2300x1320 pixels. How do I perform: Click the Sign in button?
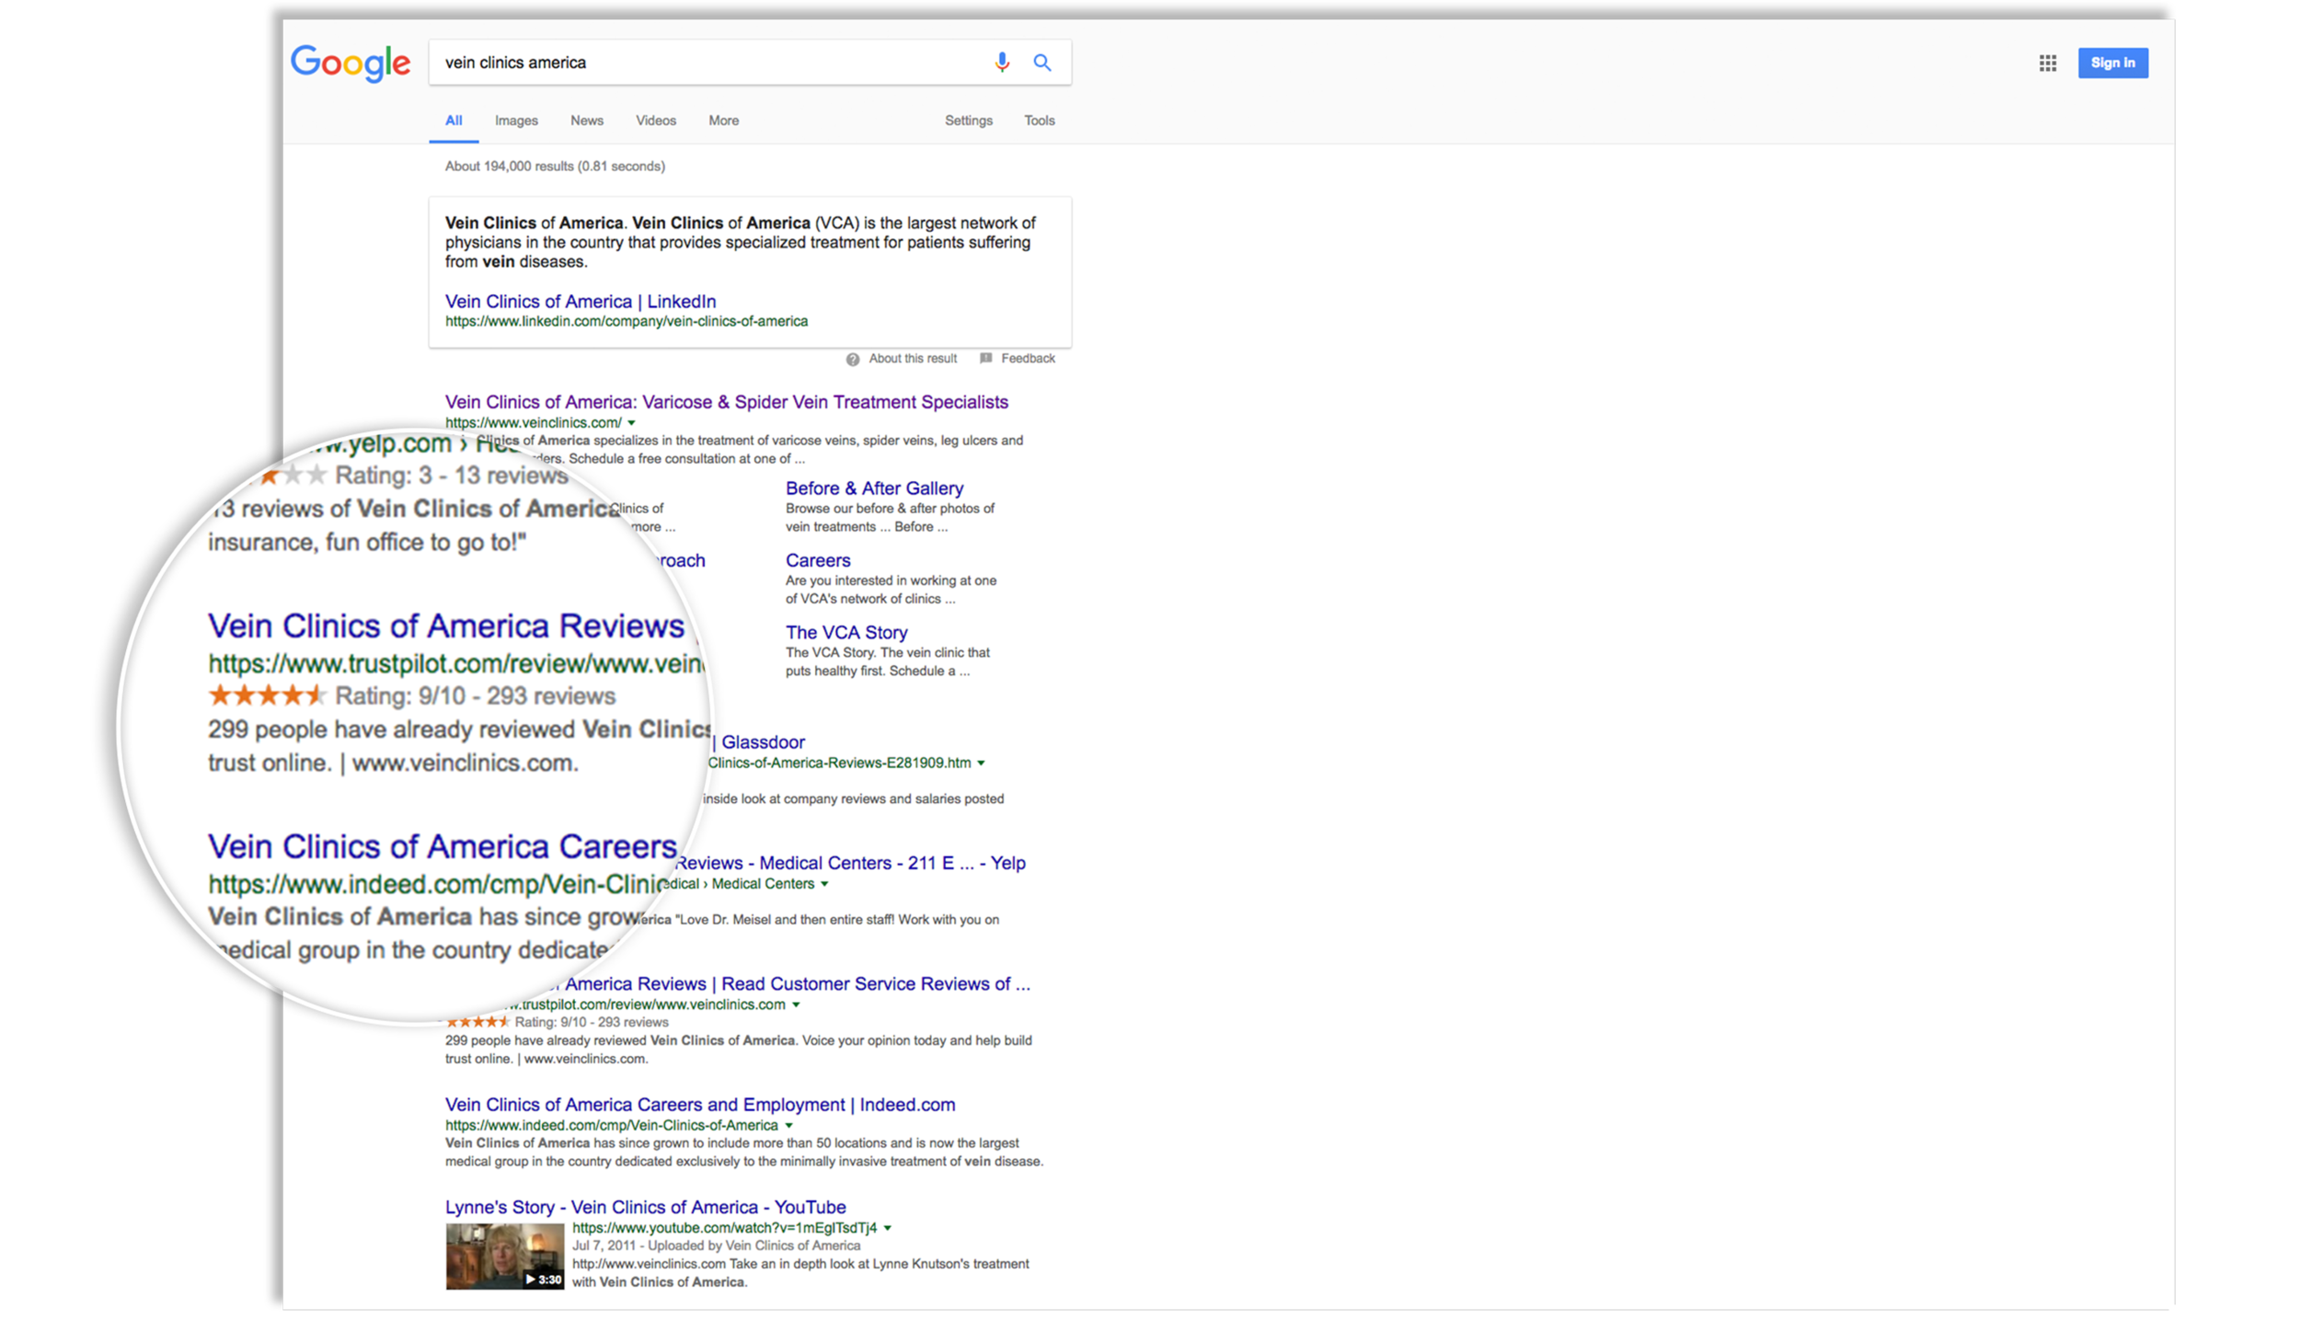tap(2112, 63)
